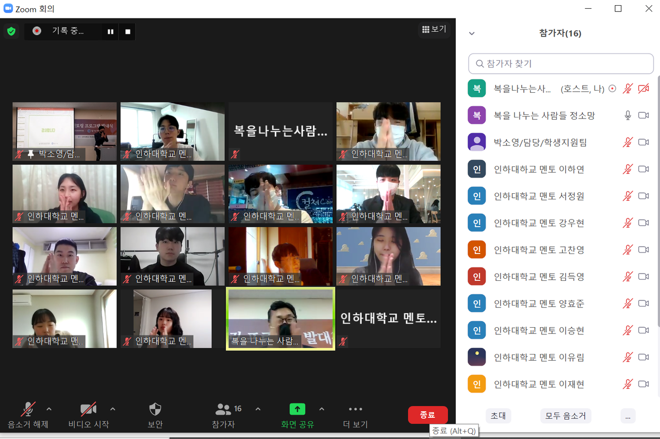Select pinned 박소영/담 presentation video tile
Viewport: 660px width, 439px height.
[x=64, y=131]
